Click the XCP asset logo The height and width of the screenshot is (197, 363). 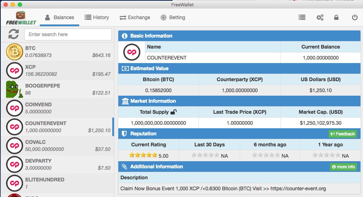(x=14, y=71)
